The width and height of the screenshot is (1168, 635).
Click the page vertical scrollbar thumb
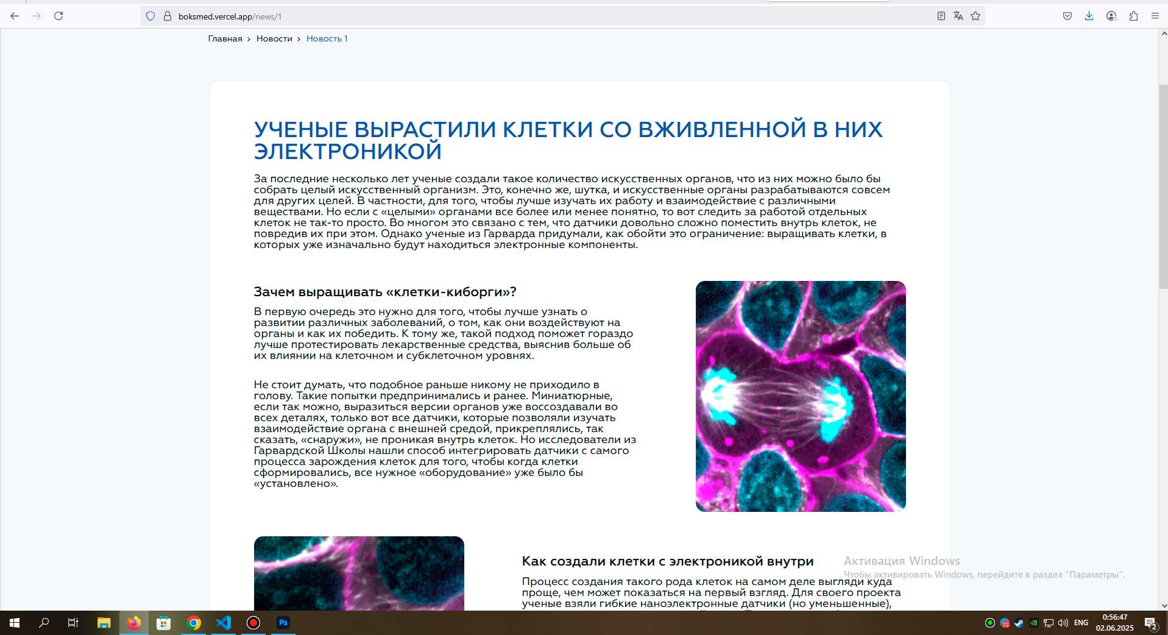click(1163, 186)
